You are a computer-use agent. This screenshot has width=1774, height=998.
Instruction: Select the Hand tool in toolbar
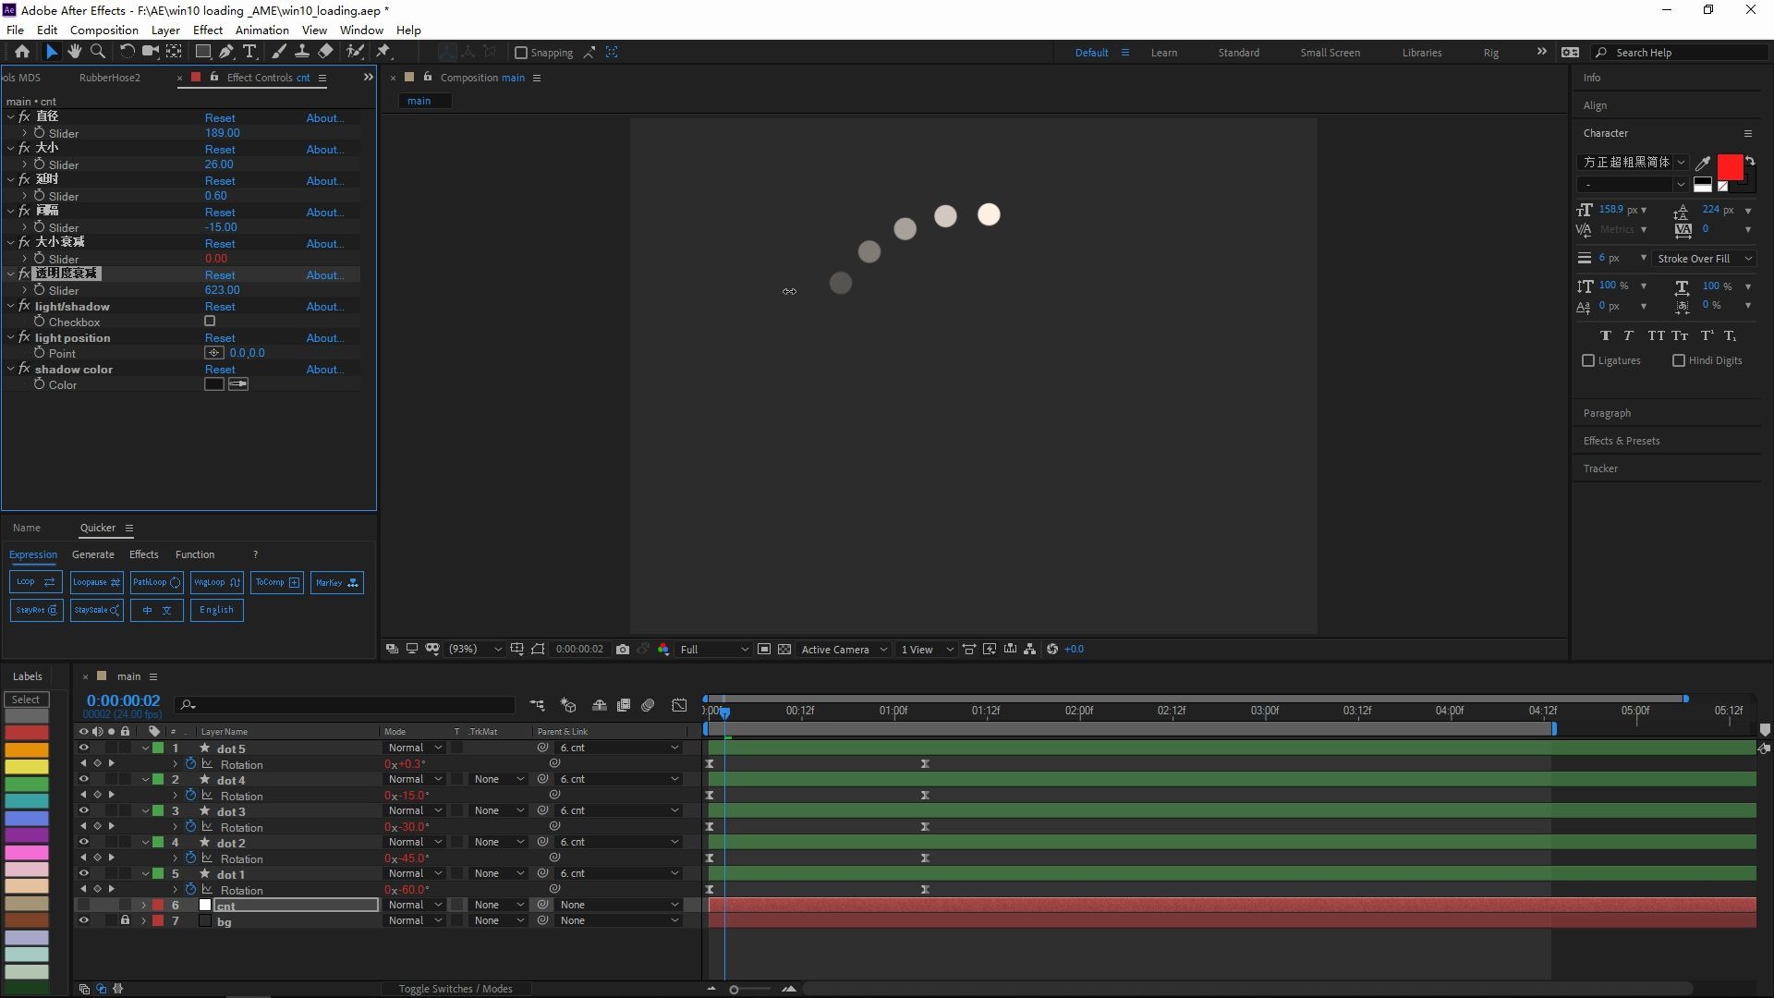click(73, 51)
